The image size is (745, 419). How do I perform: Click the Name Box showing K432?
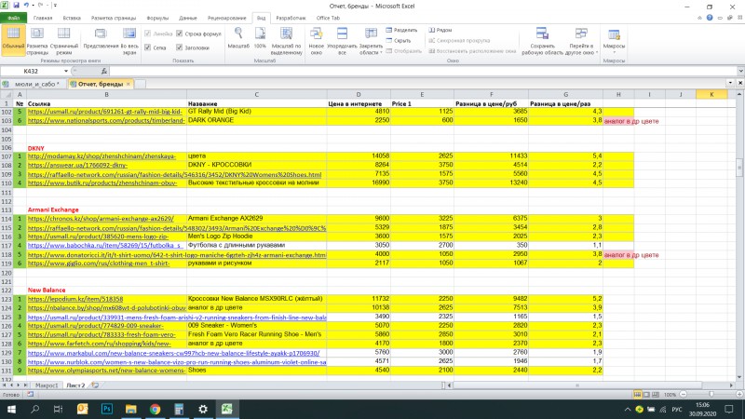click(32, 72)
